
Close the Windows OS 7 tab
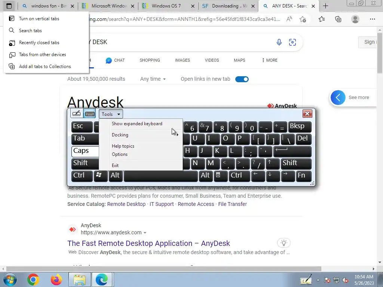[x=193, y=6]
